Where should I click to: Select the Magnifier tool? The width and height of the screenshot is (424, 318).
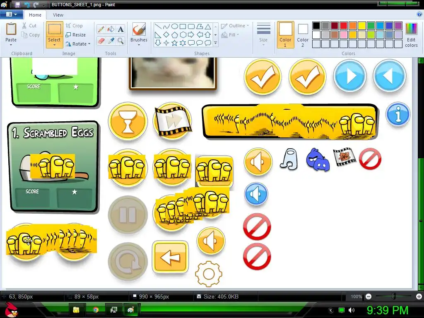(x=120, y=41)
